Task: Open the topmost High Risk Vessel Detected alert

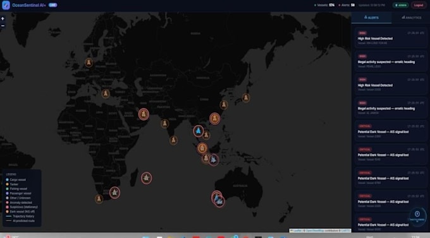Action: point(391,38)
